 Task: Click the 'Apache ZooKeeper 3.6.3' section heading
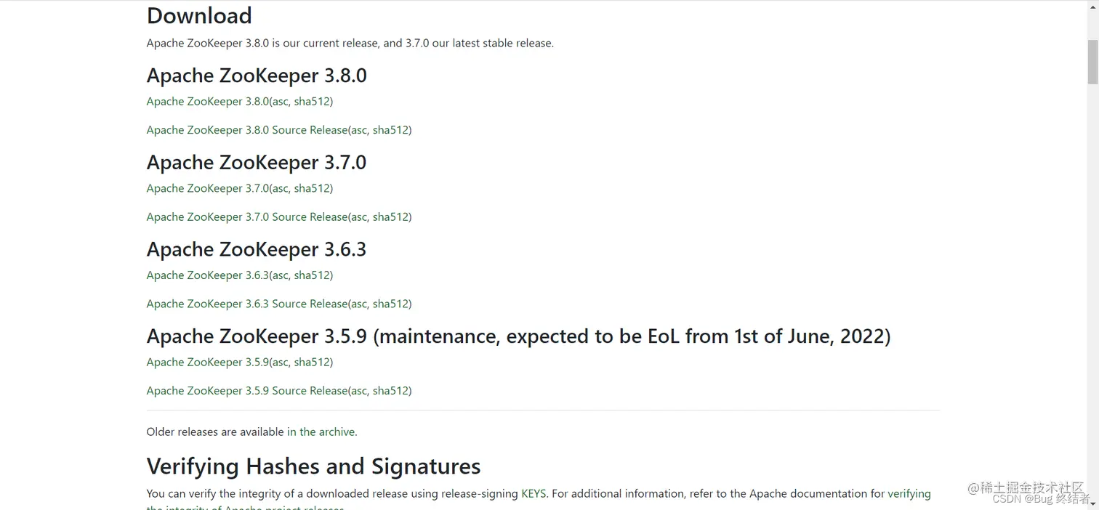point(257,249)
